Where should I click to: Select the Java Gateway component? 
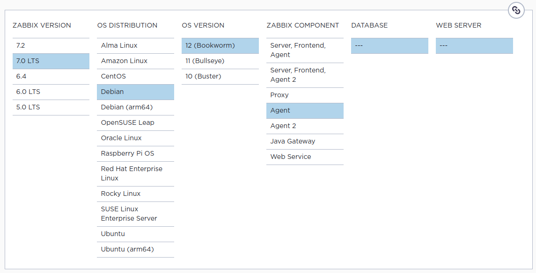coord(305,141)
